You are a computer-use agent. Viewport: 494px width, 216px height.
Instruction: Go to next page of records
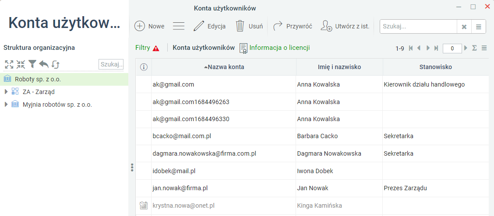click(428, 48)
